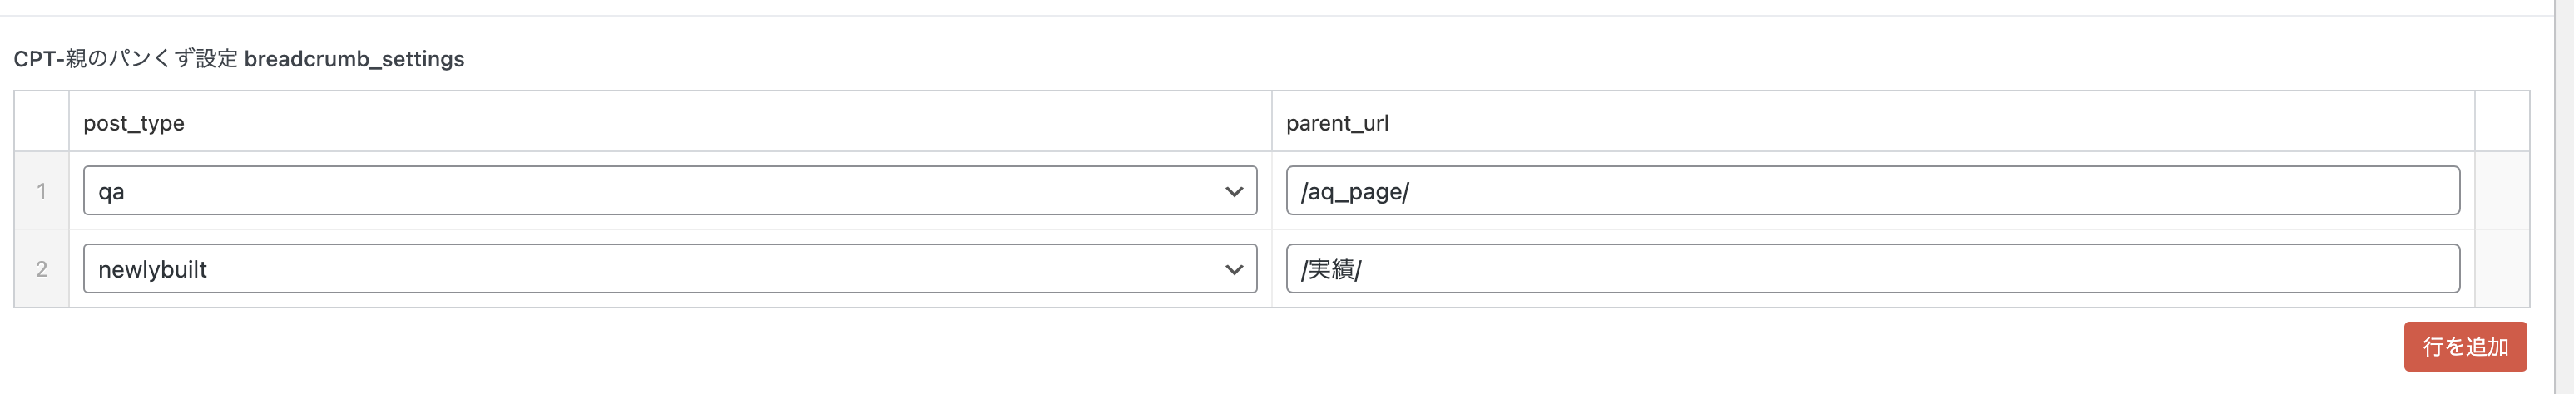2574x394 pixels.
Task: Click row 2's right-side action cell
Action: [2502, 269]
